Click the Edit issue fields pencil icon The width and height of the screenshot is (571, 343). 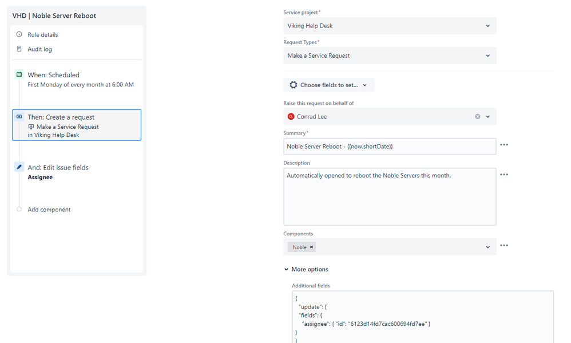(x=19, y=167)
